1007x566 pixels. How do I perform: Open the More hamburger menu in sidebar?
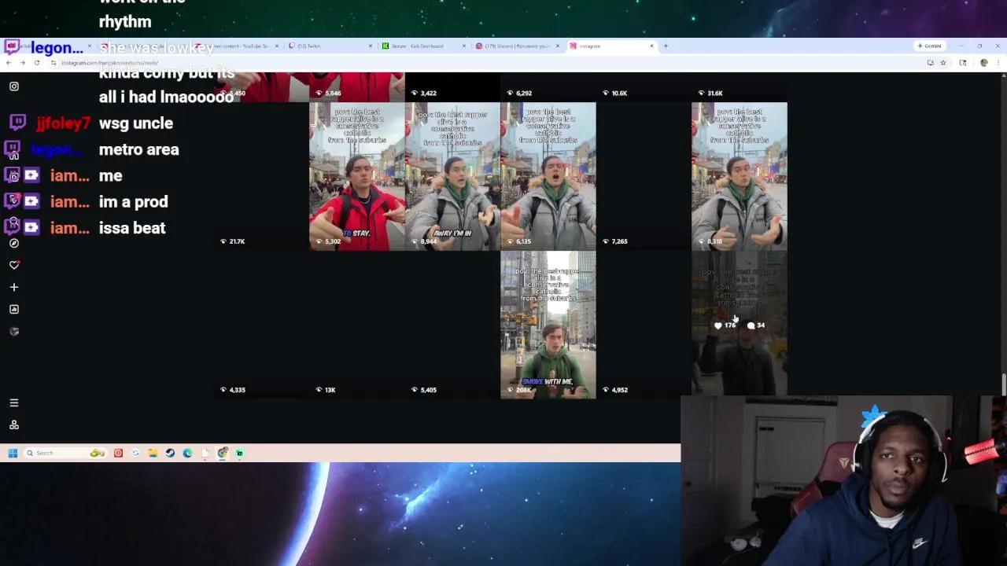[x=13, y=402]
